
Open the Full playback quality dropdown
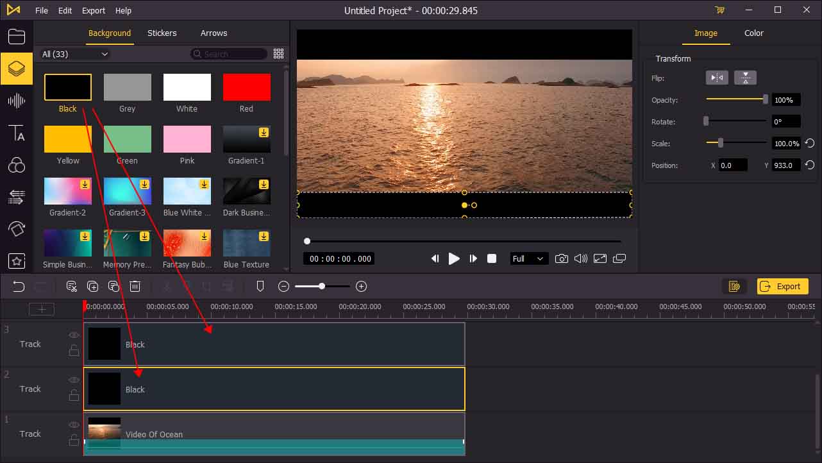pos(528,258)
